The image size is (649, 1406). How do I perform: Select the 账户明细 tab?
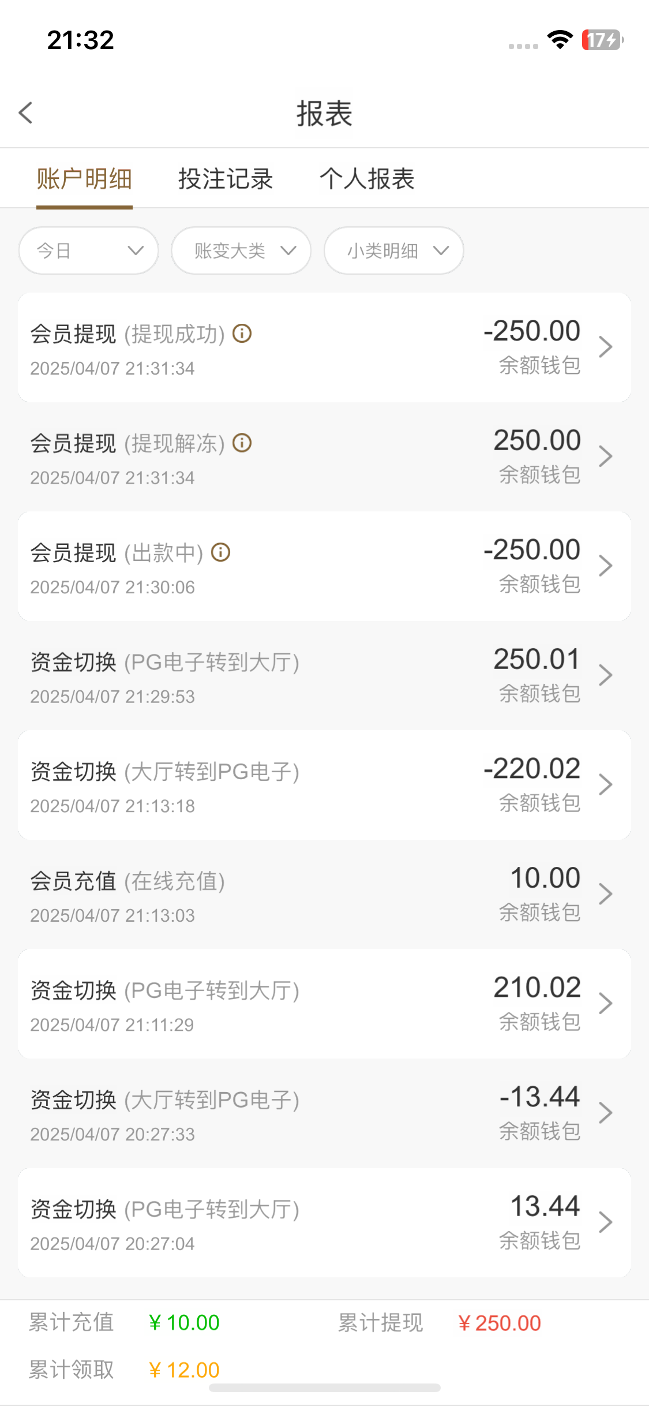point(84,179)
